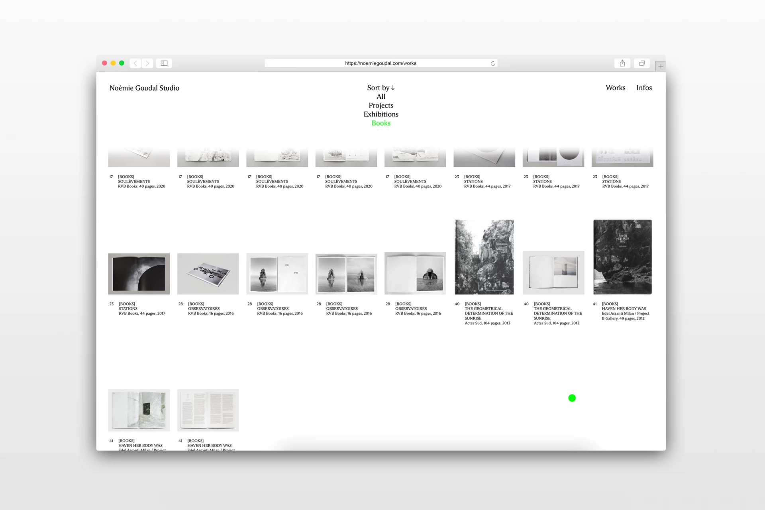Click the browser forward arrow button
The width and height of the screenshot is (765, 510).
pos(147,63)
